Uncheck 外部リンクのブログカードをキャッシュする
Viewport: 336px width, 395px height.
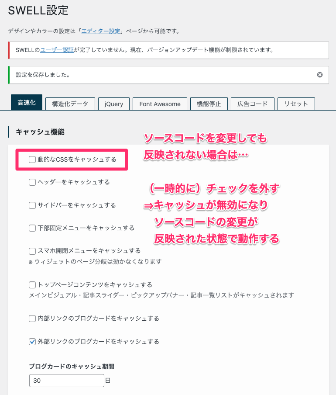[x=32, y=342]
